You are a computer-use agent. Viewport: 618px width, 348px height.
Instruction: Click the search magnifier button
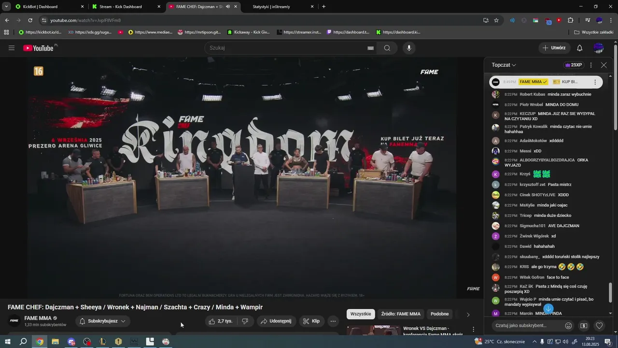pyautogui.click(x=387, y=48)
